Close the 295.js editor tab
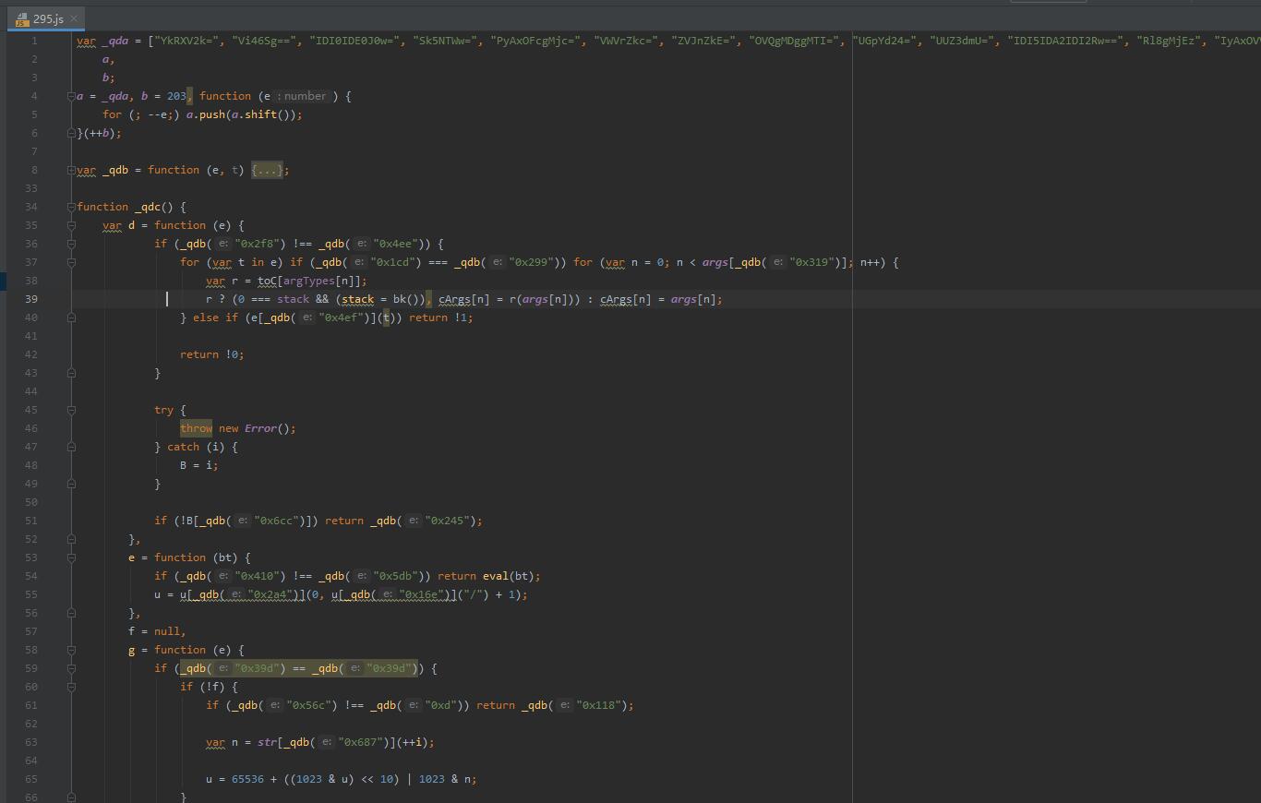This screenshot has height=803, width=1261. pos(74,18)
